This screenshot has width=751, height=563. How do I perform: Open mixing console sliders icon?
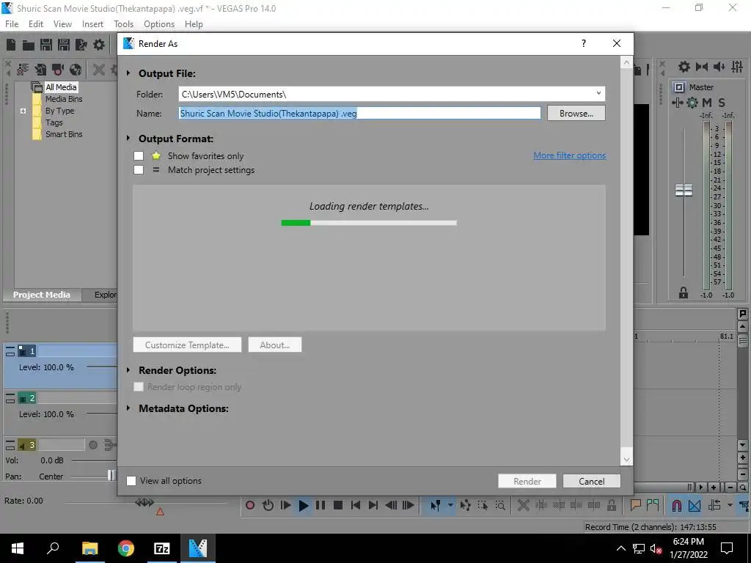point(737,67)
